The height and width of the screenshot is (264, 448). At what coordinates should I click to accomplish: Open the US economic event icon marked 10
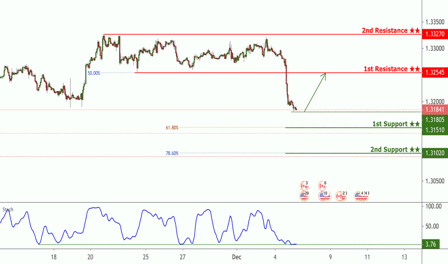323,195
